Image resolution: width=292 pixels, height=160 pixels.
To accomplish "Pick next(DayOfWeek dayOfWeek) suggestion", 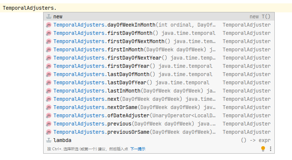I will [159, 99].
